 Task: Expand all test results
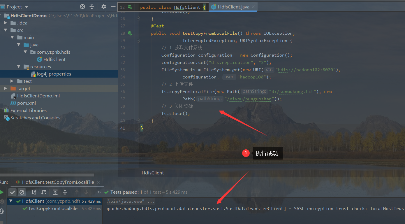(55, 192)
